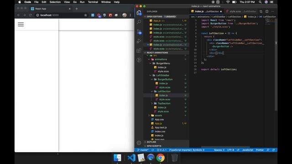Click the master branch in status bar
Screen dimensions: 292x164
pos(143,150)
